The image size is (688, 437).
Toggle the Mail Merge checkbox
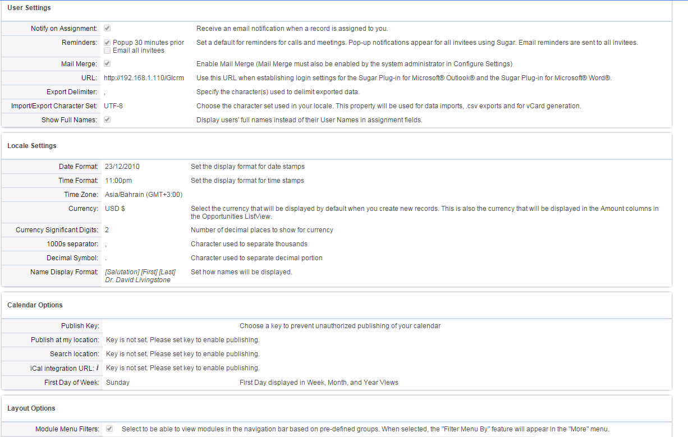(x=107, y=64)
